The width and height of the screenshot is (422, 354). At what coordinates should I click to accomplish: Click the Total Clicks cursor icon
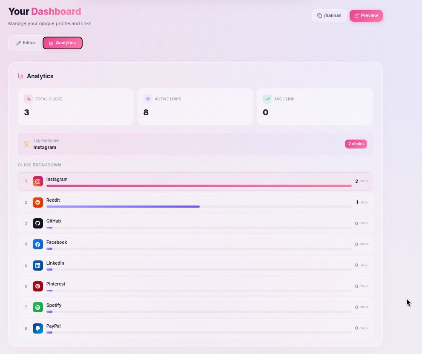point(28,99)
